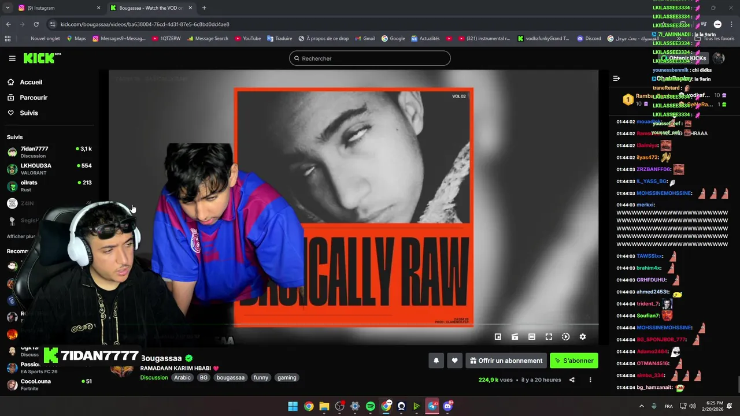Open the Discord bookmark
This screenshot has height=416, width=740.
point(589,39)
